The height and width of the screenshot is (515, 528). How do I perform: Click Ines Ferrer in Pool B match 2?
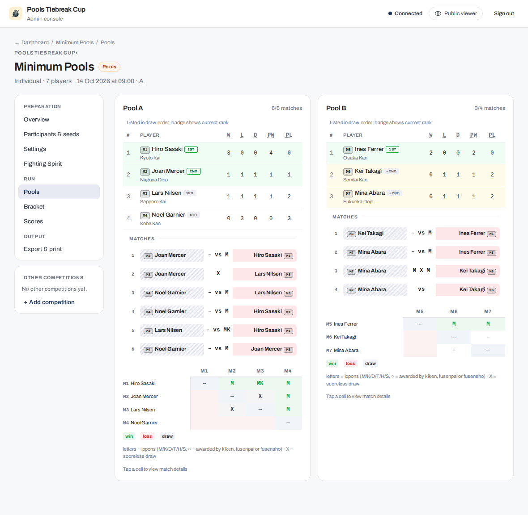point(468,252)
